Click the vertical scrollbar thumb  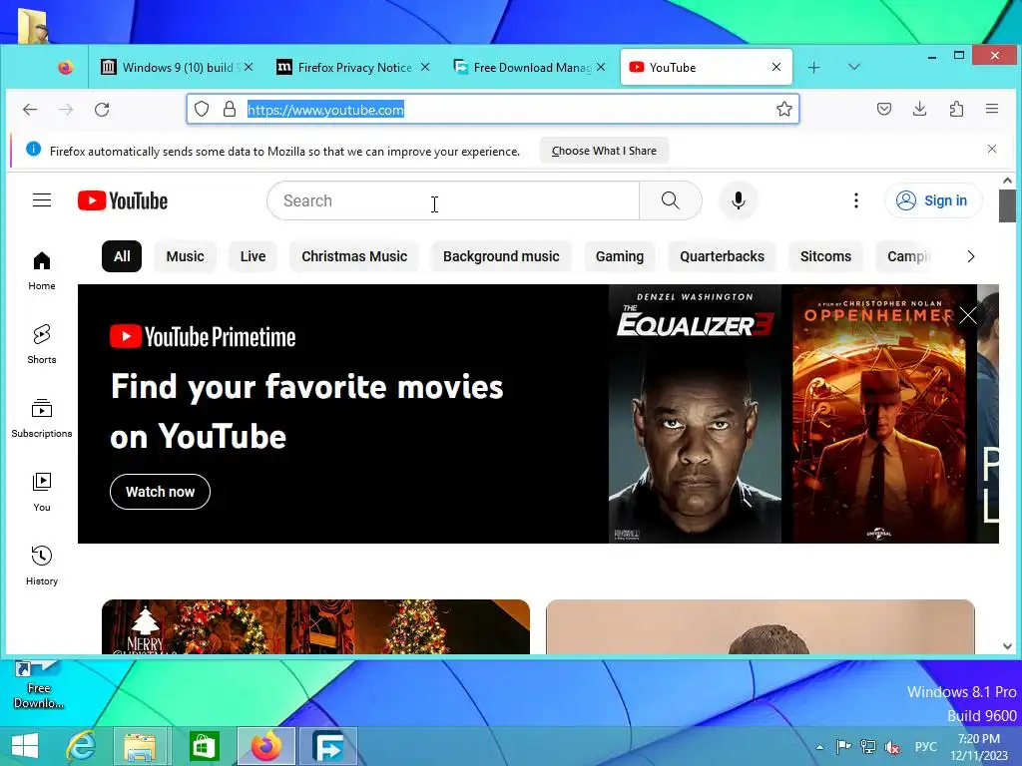click(1007, 205)
